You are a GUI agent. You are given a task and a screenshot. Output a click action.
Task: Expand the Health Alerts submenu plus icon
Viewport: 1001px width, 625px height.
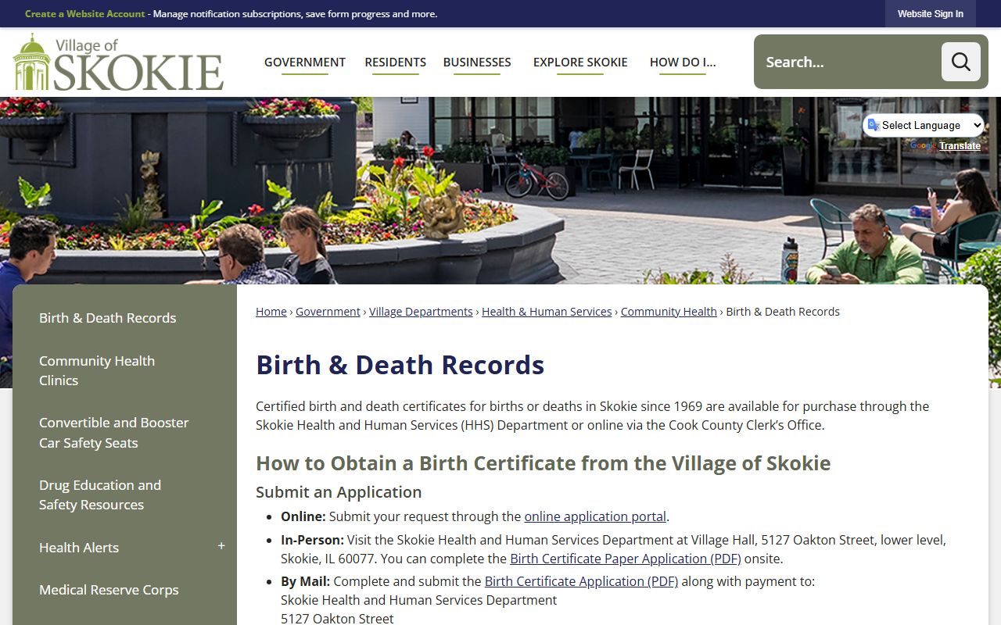[221, 546]
